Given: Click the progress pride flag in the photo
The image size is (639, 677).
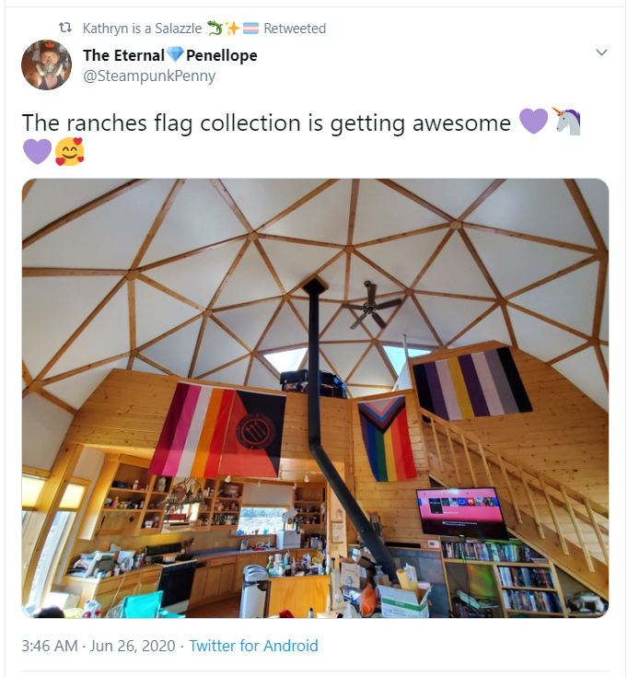Looking at the screenshot, I should [387, 438].
